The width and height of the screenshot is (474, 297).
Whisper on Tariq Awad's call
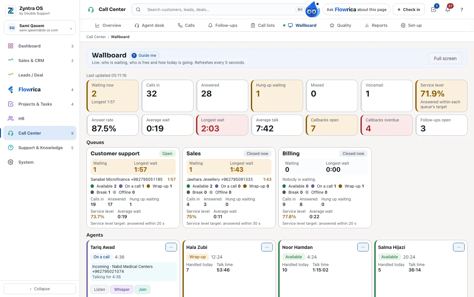pos(122,290)
